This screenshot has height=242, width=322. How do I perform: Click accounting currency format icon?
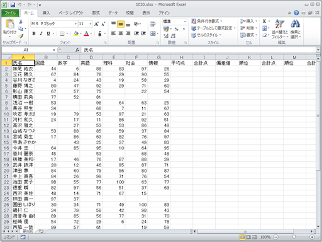(x=166, y=29)
